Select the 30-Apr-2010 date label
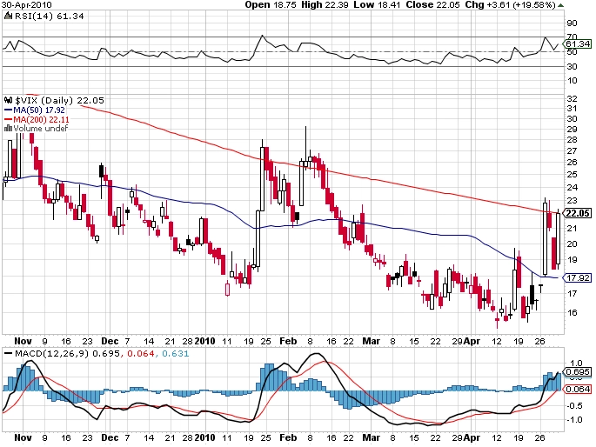This screenshot has width=596, height=447. pyautogui.click(x=25, y=4)
